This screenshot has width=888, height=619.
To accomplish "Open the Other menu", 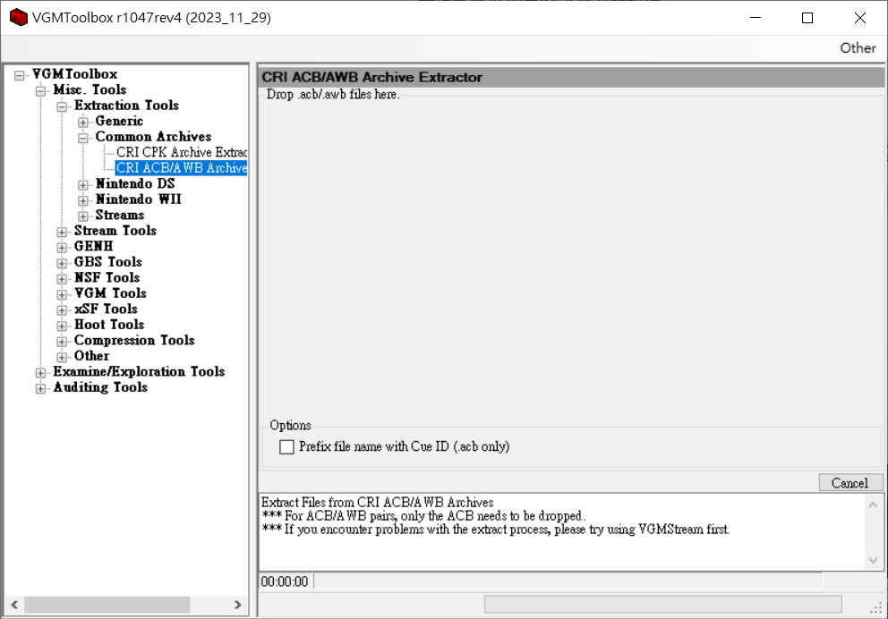I will (857, 48).
